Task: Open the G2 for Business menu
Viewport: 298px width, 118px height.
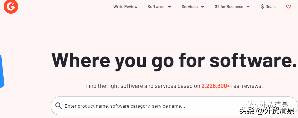Action: point(229,7)
